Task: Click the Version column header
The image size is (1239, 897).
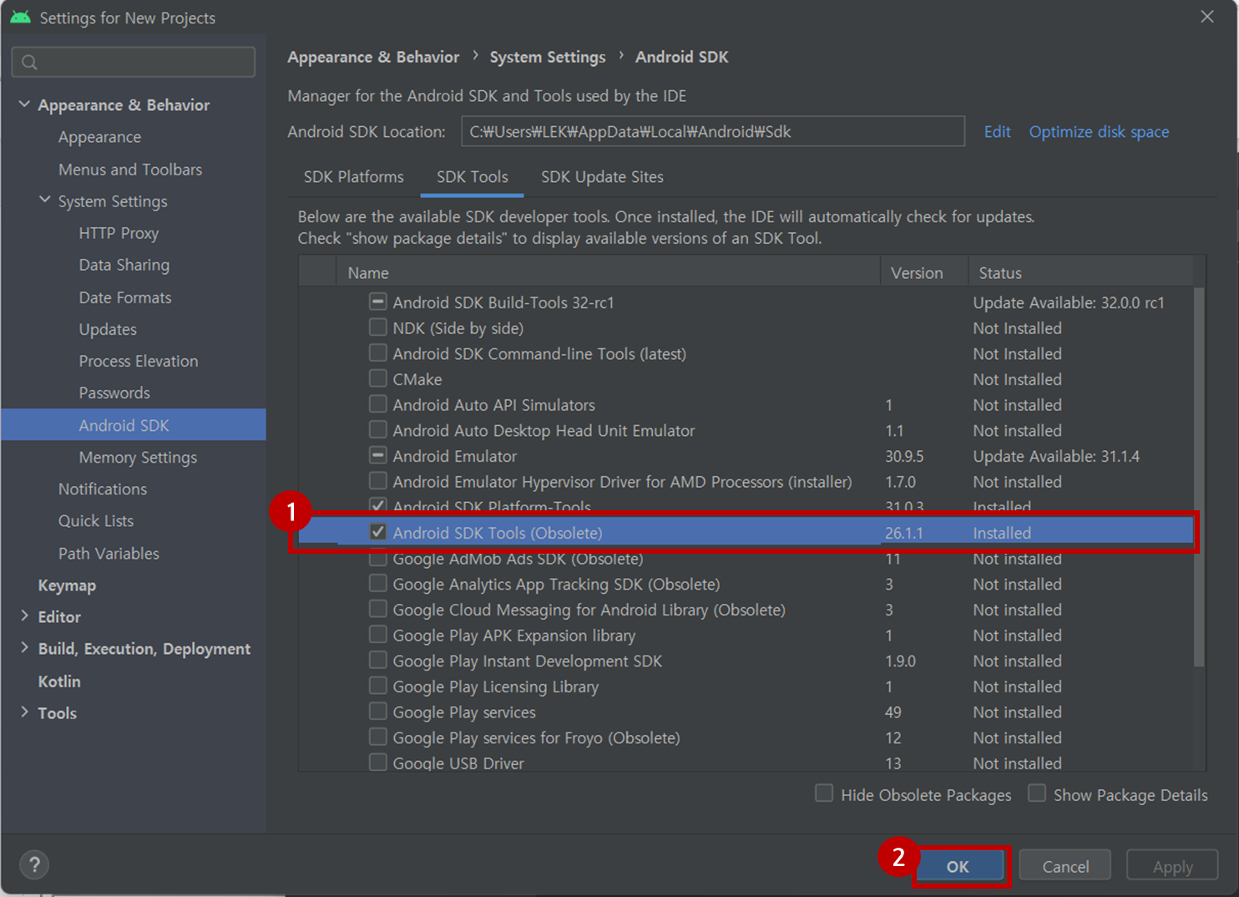Action: point(924,272)
